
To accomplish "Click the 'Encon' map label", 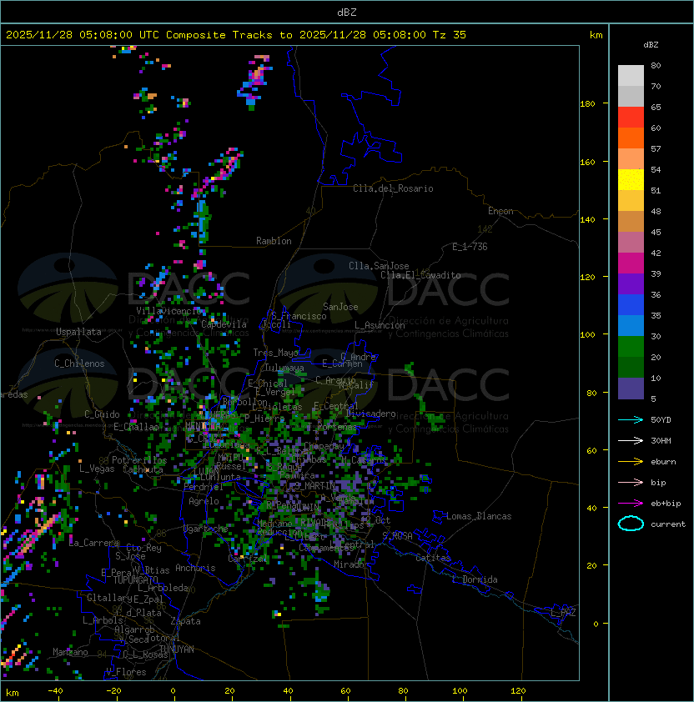I will click(500, 211).
